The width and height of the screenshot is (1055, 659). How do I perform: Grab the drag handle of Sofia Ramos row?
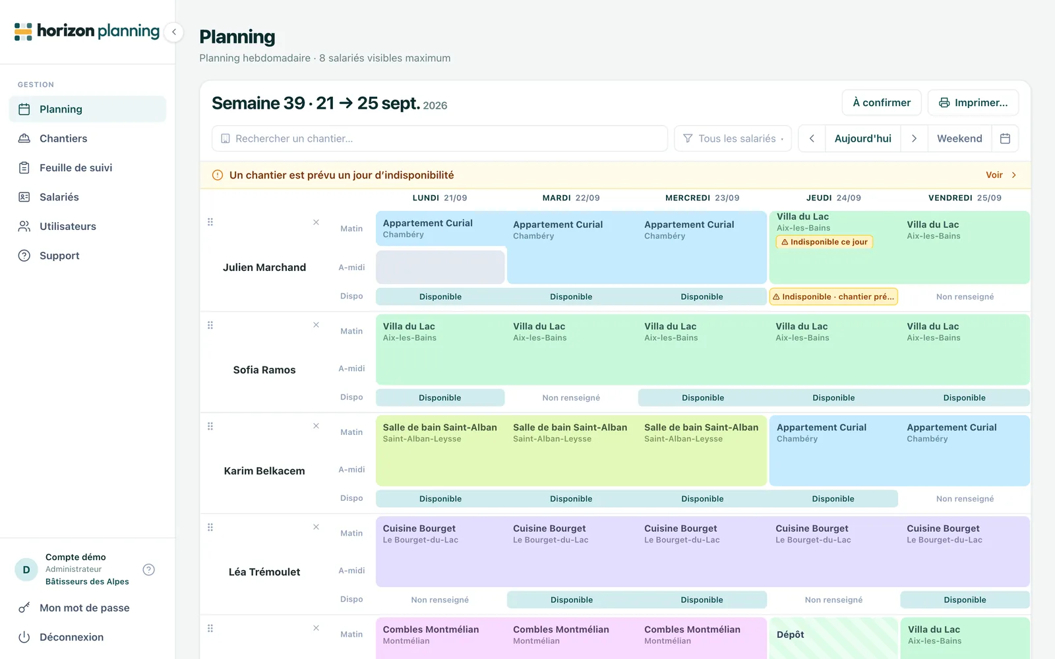[x=210, y=325]
